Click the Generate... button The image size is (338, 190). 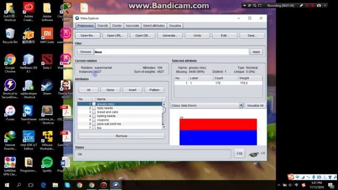click(170, 35)
